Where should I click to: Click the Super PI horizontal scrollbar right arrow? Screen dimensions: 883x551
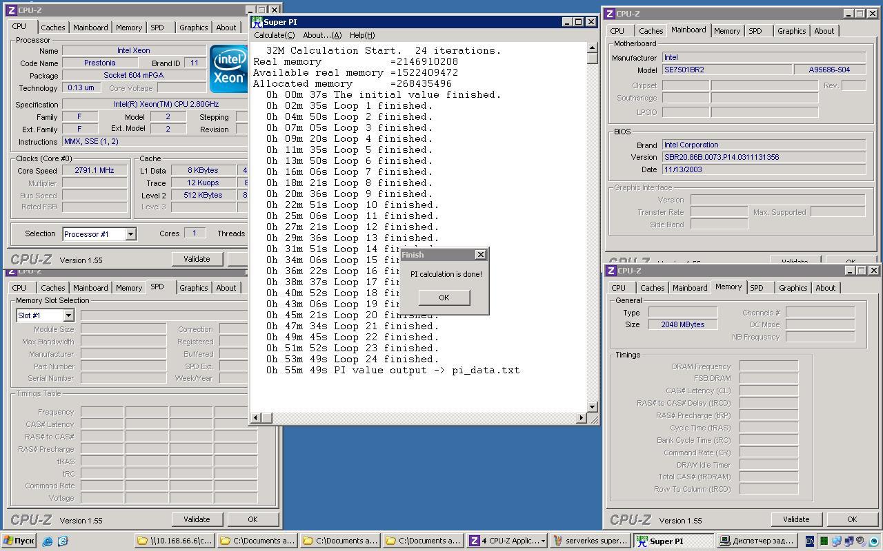pyautogui.click(x=581, y=417)
